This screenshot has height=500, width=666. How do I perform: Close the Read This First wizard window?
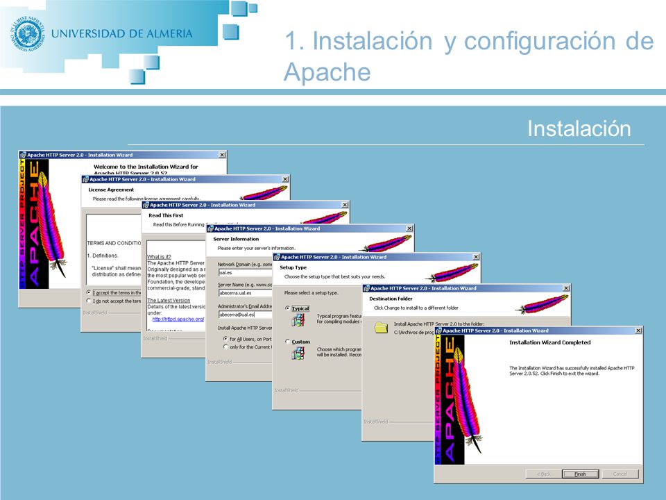click(x=345, y=205)
